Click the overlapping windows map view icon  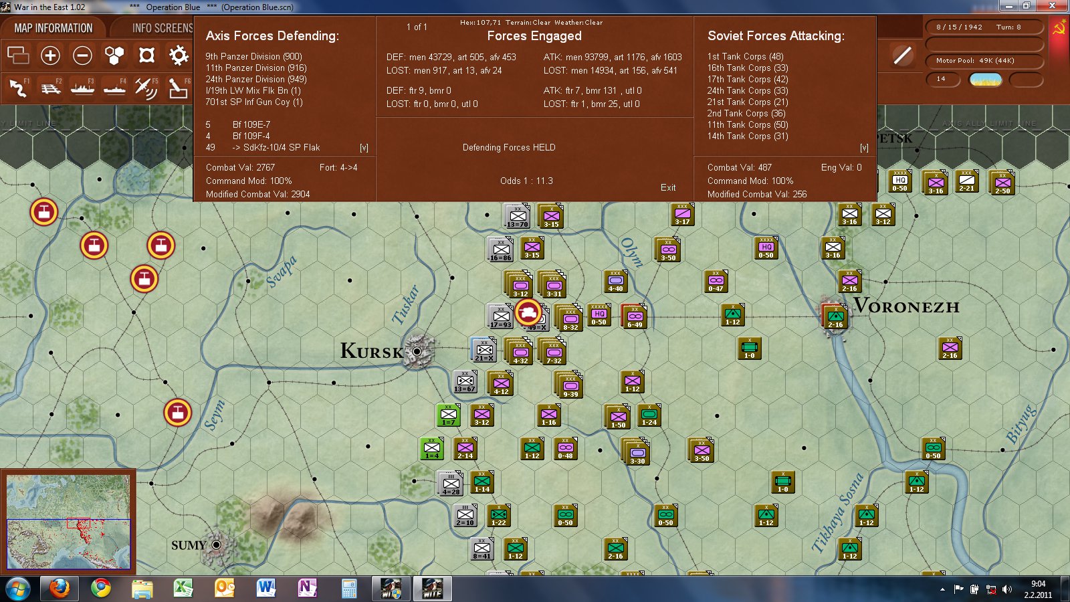(18, 55)
